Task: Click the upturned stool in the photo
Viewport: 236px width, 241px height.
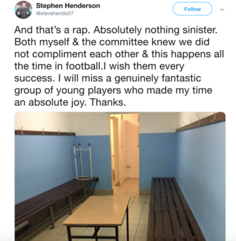Action: tap(83, 161)
